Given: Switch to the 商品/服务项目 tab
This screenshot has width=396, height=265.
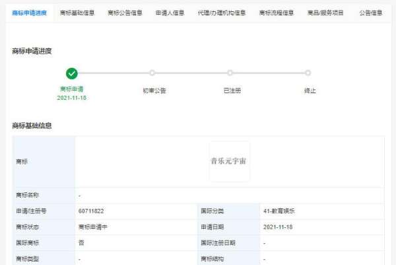Looking at the screenshot, I should tap(325, 13).
